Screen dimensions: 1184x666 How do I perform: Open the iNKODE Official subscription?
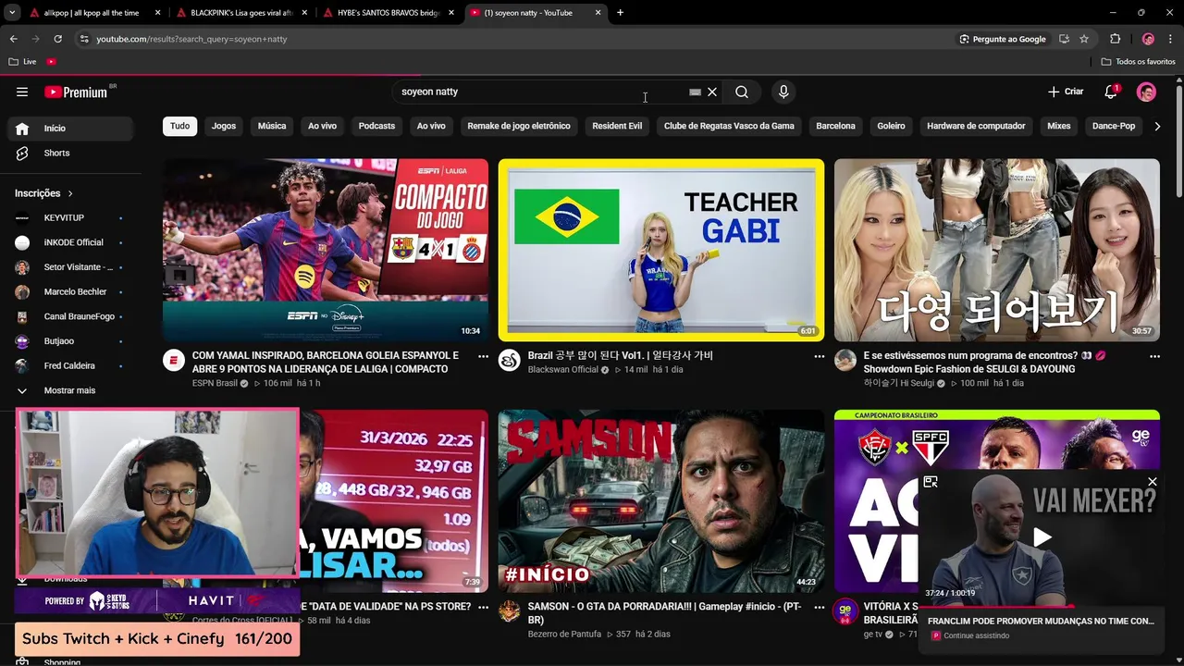(71, 242)
